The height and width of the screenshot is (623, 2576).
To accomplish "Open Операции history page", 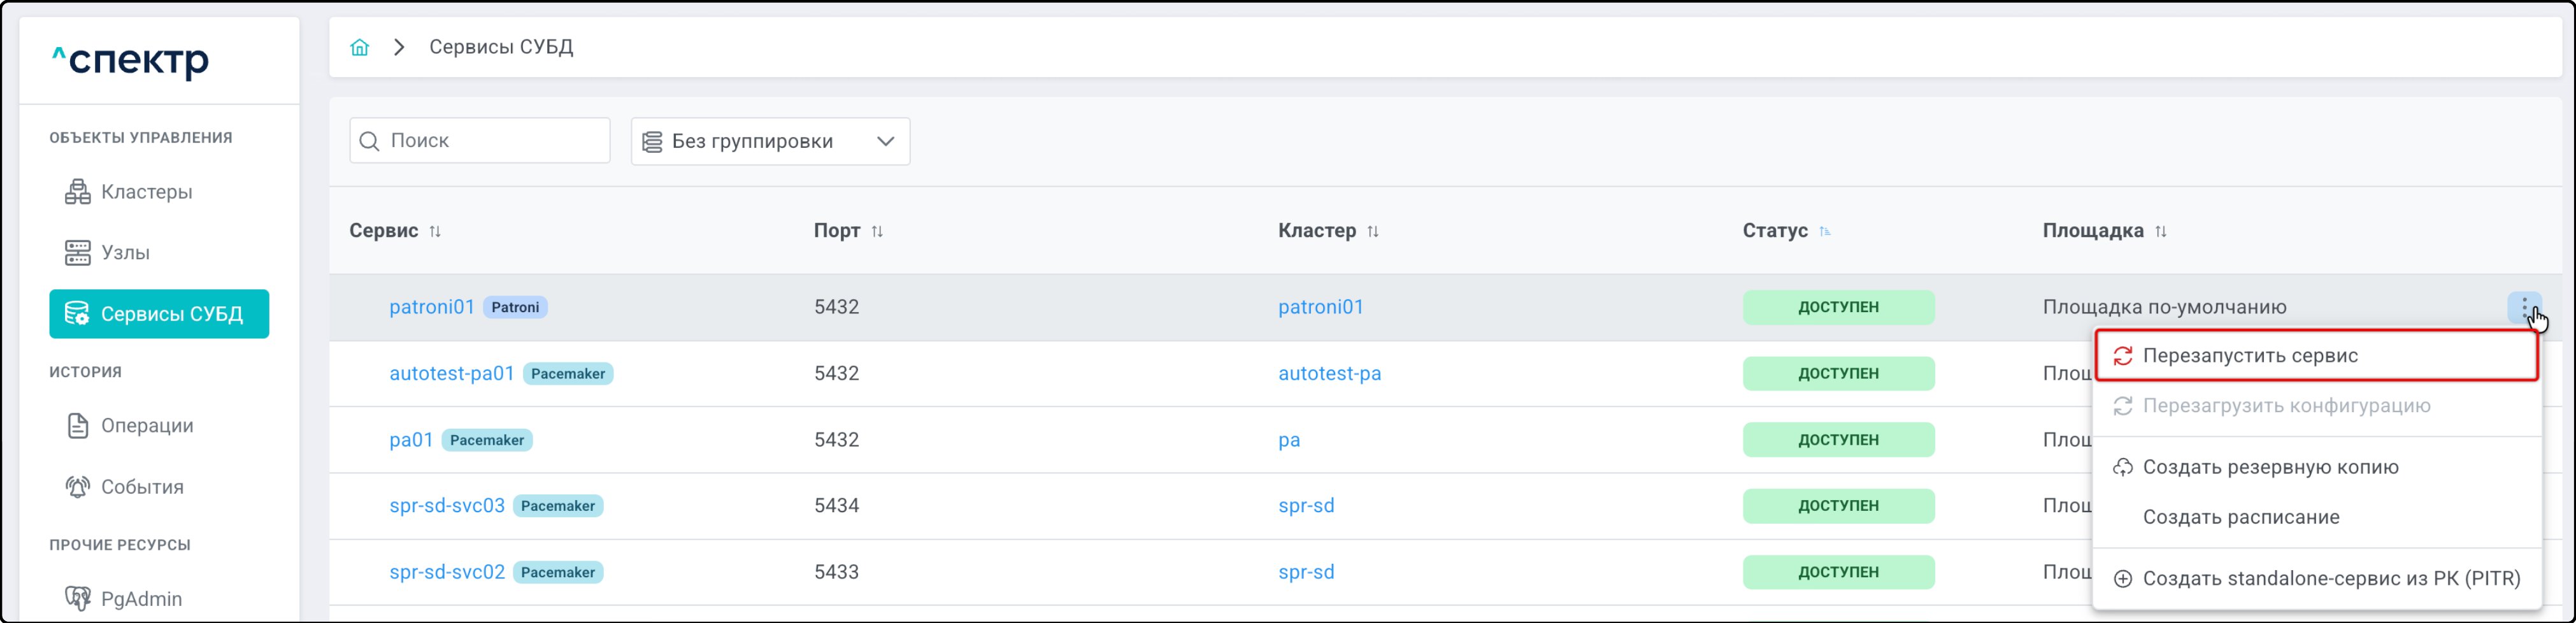I will 146,426.
